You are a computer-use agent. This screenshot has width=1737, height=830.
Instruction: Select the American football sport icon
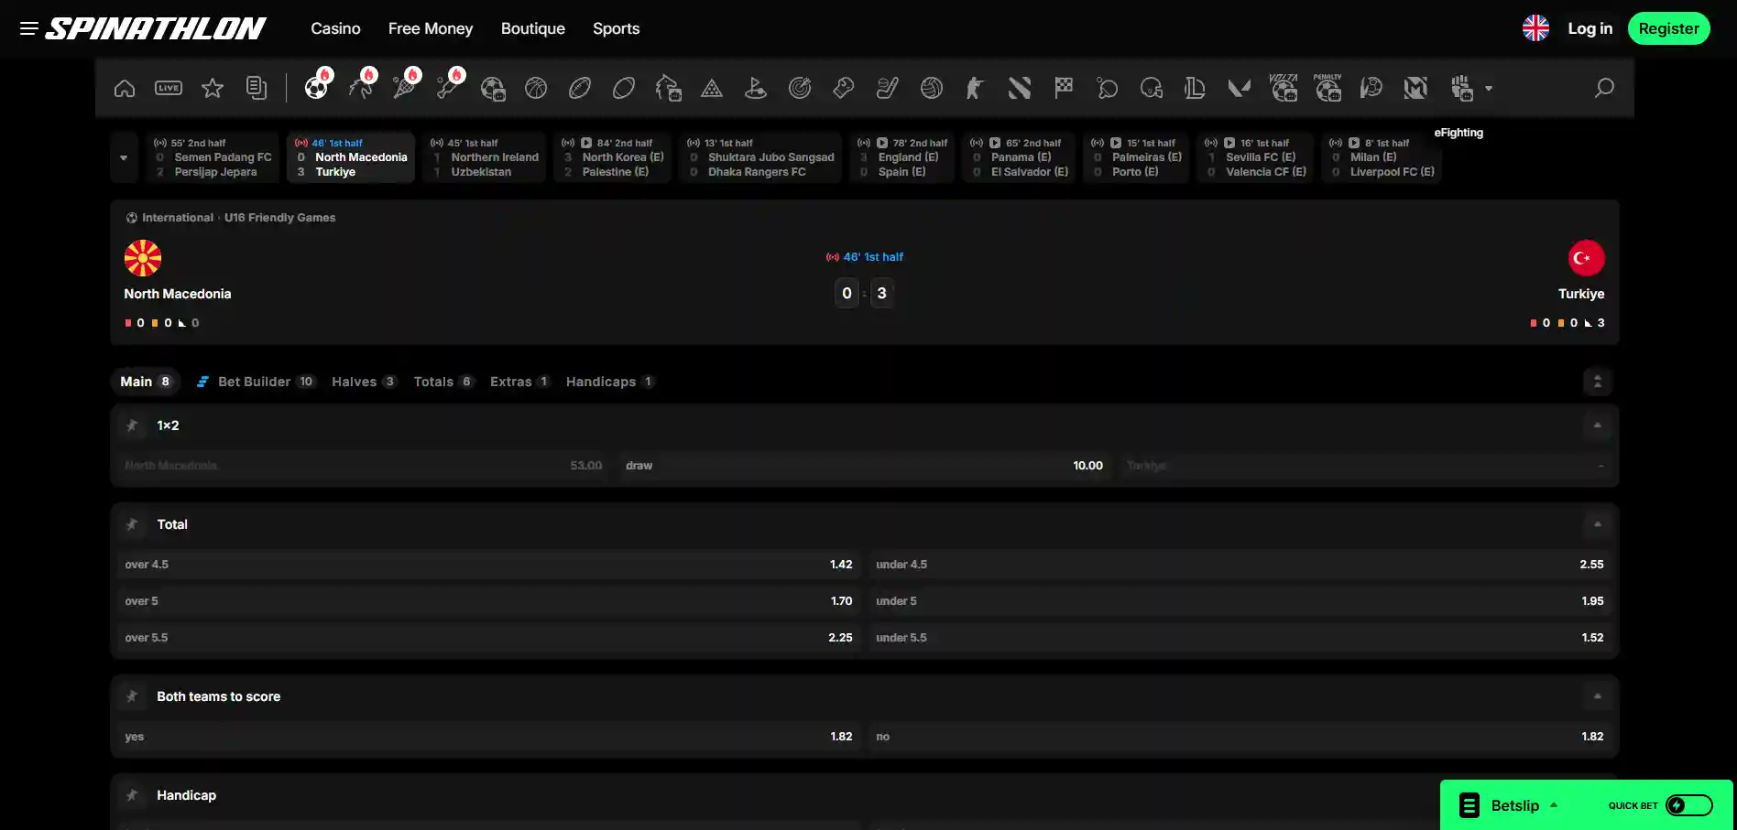click(580, 88)
